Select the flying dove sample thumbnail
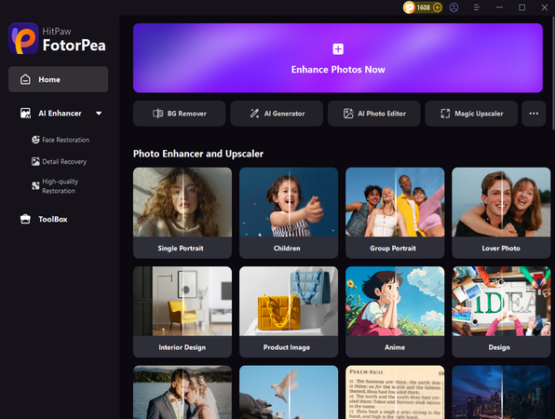 point(289,392)
